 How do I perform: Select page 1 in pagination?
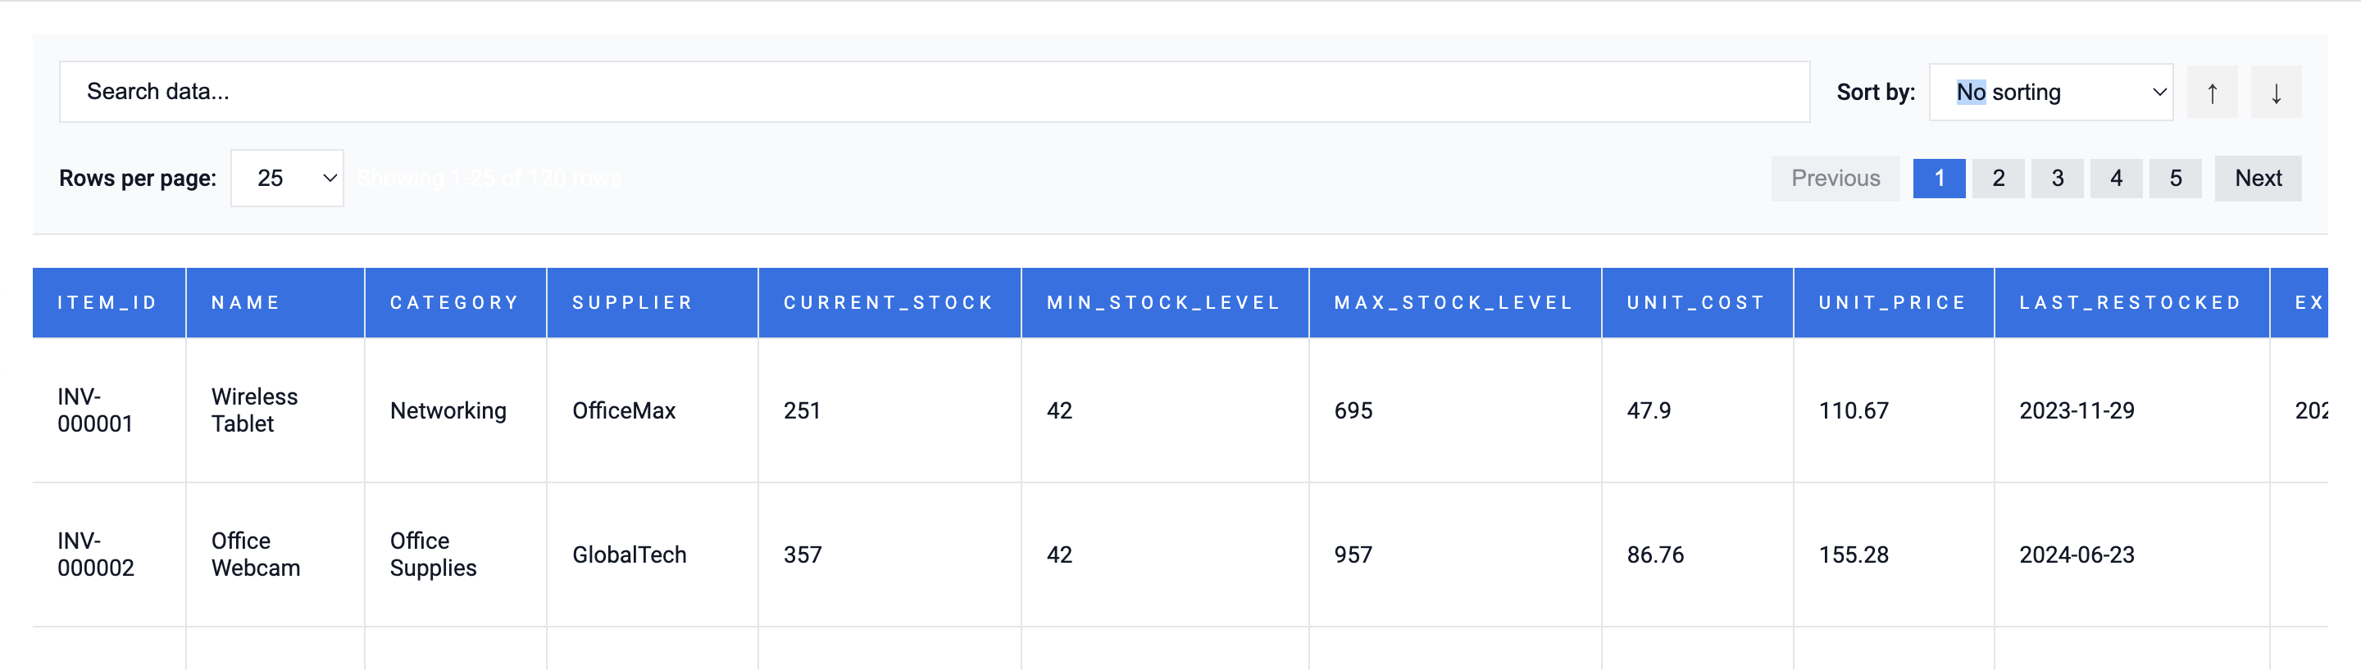[1939, 179]
